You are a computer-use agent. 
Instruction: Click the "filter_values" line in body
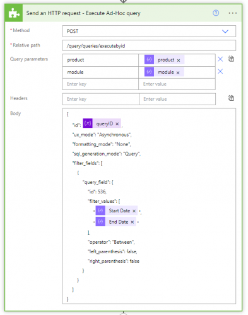[103, 202]
